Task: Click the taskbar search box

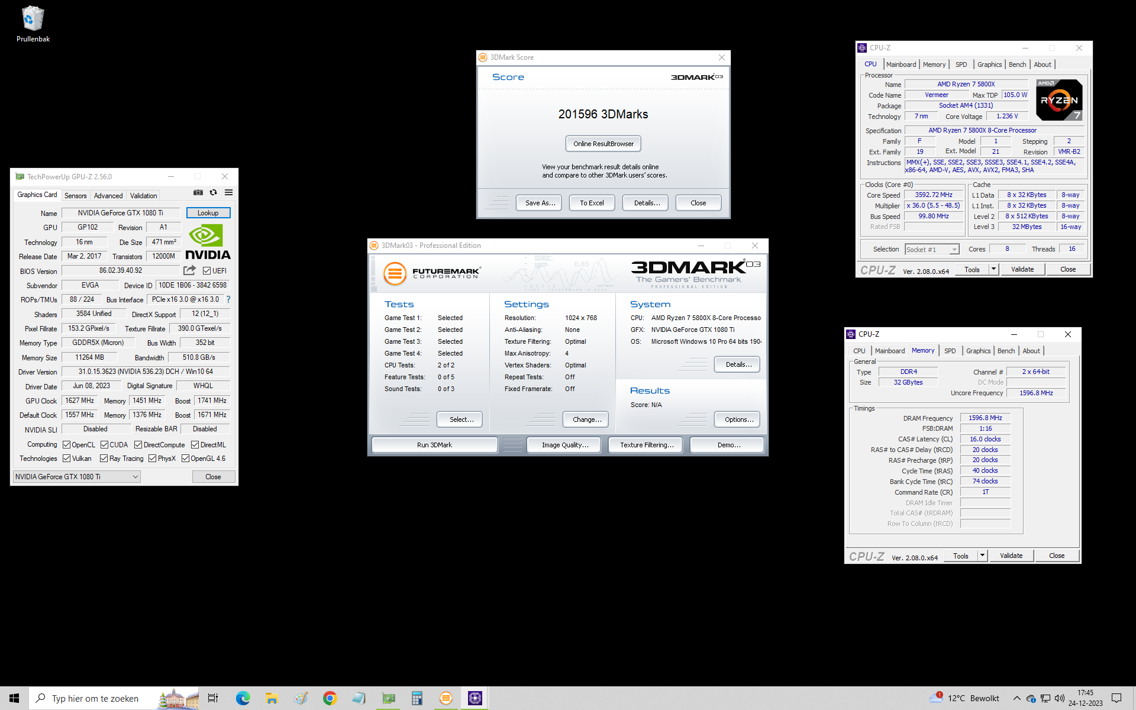Action: (x=114, y=698)
